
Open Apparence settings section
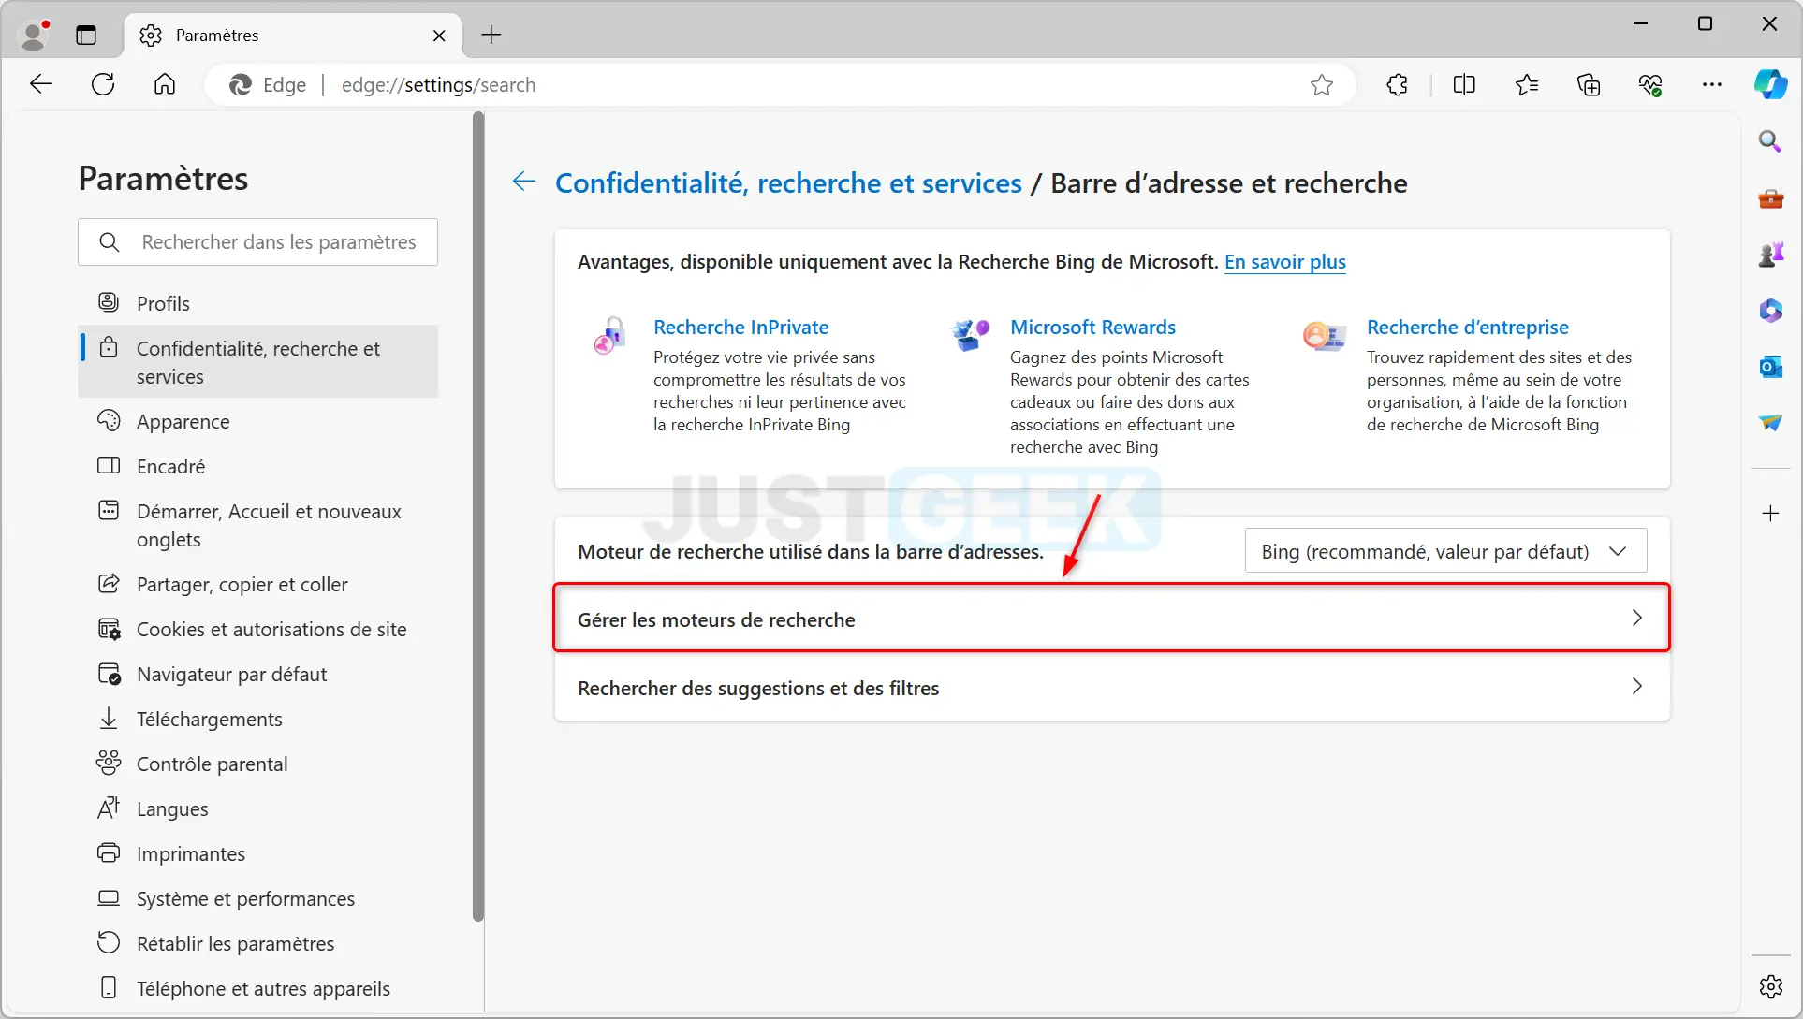click(257, 421)
